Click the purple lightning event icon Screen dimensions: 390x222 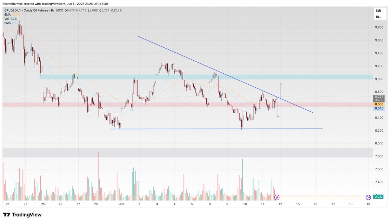tap(277, 197)
